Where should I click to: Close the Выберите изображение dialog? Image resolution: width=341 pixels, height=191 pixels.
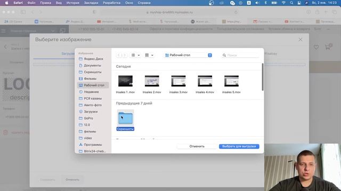click(301, 40)
